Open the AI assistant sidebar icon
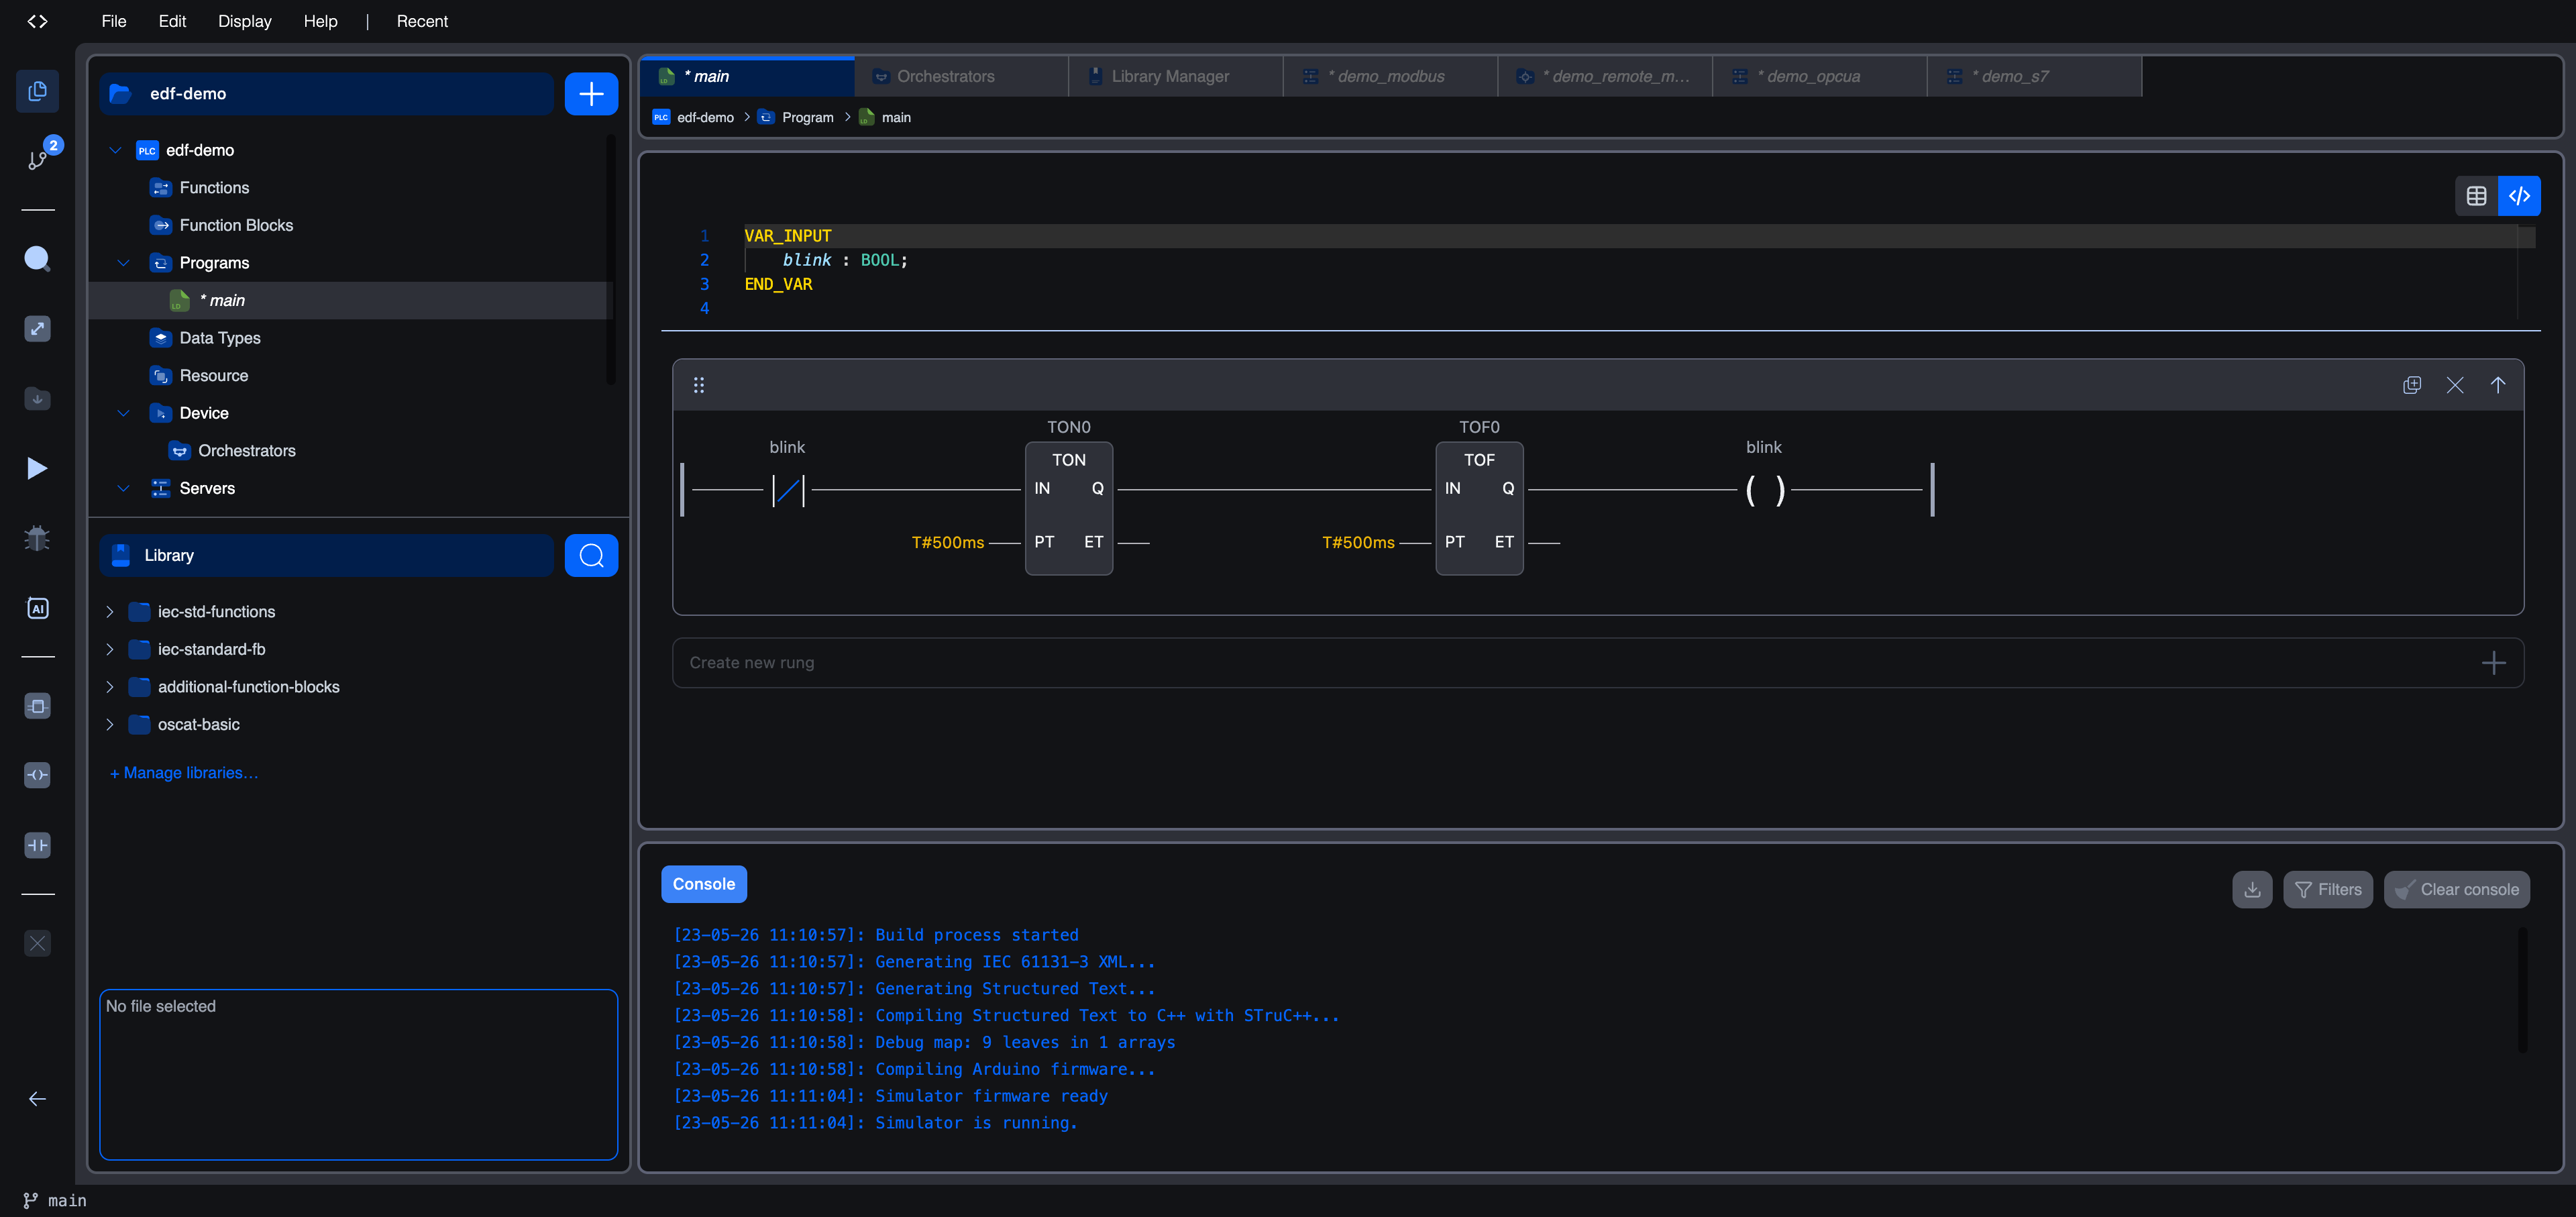 pyautogui.click(x=37, y=608)
